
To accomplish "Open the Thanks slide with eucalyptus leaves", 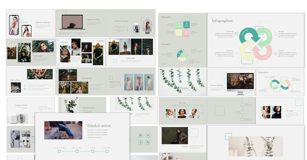I will click(182, 82).
